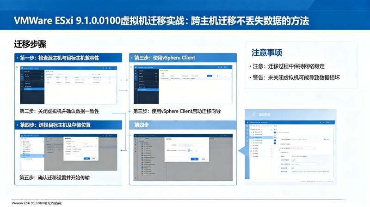Click the footer Vmware ESXi 9.1.0.0100官方文档验证
Viewport: 370px width, 207px height.
(37, 203)
